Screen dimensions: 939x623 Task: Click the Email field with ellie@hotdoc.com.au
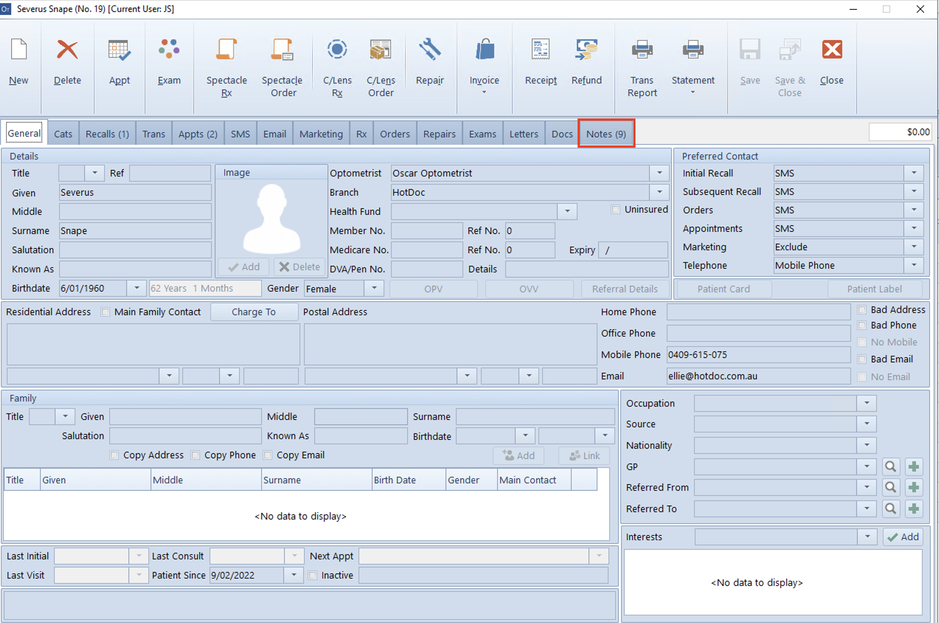click(758, 376)
